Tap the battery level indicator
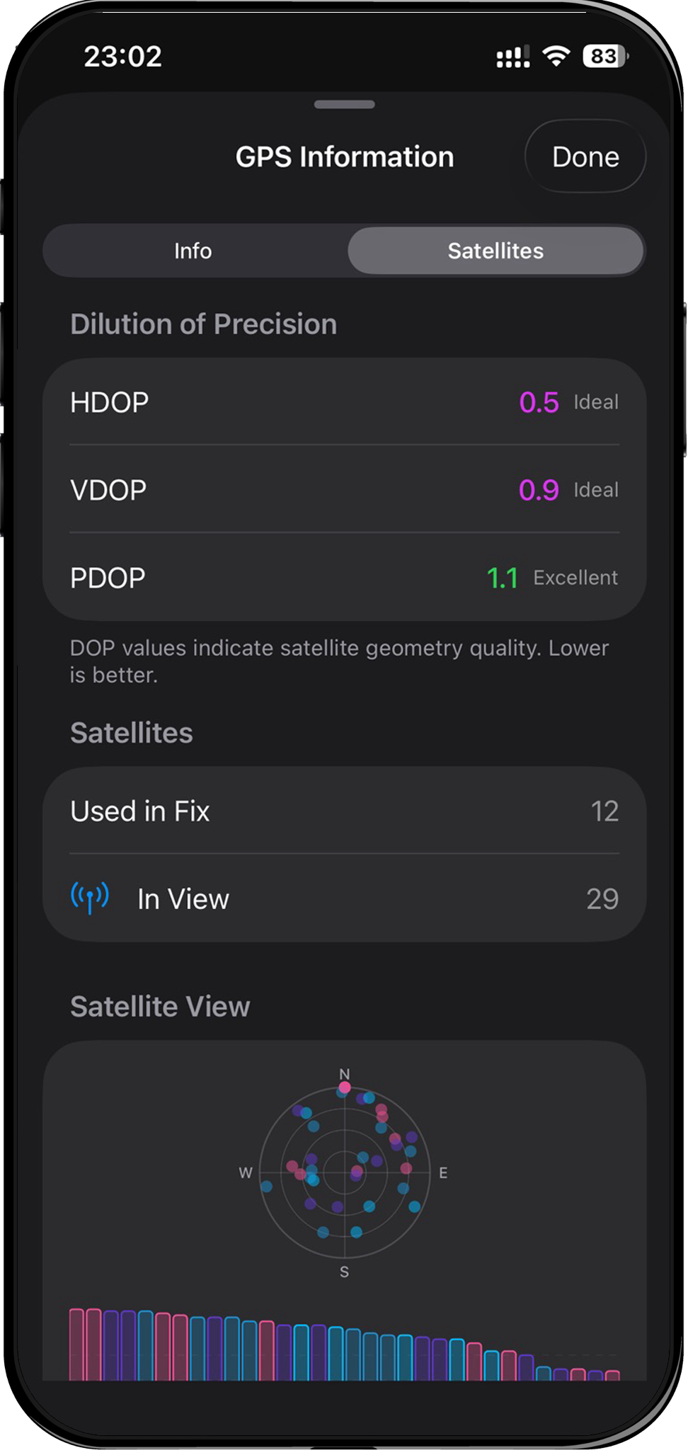Screen dimensions: 688x1450 pyautogui.click(x=604, y=57)
